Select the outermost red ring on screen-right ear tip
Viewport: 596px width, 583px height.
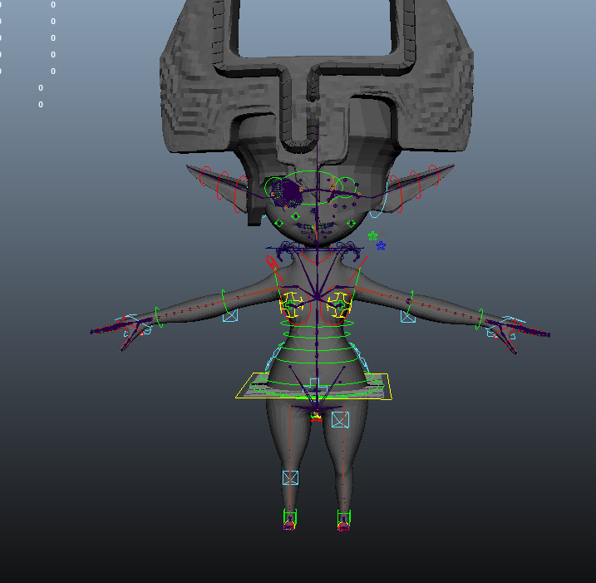tap(433, 175)
